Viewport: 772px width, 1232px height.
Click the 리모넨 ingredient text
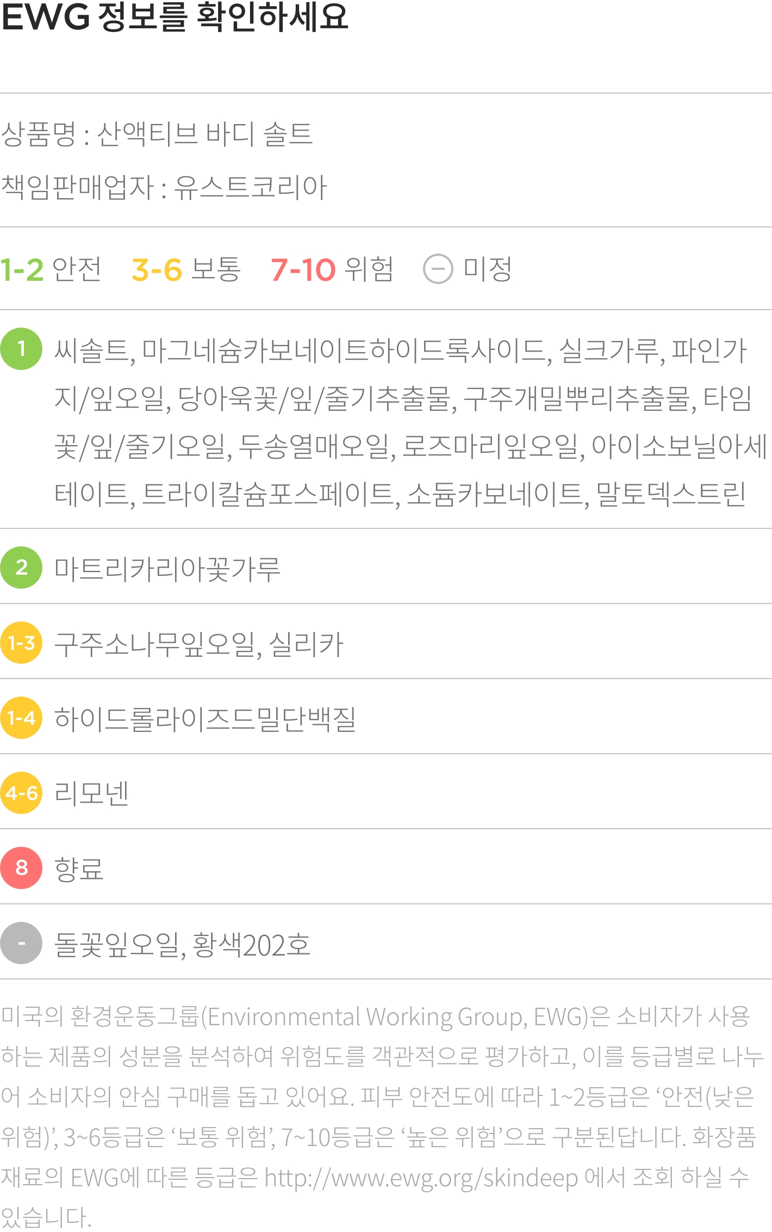[x=92, y=794]
